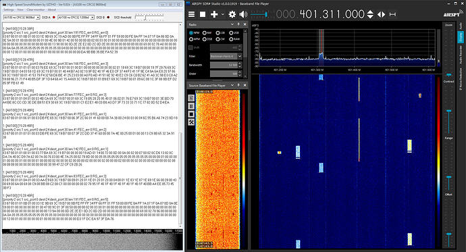The height and width of the screenshot is (252, 466).
Task: Close the Source Baseband File Player panel
Action: 245,85
